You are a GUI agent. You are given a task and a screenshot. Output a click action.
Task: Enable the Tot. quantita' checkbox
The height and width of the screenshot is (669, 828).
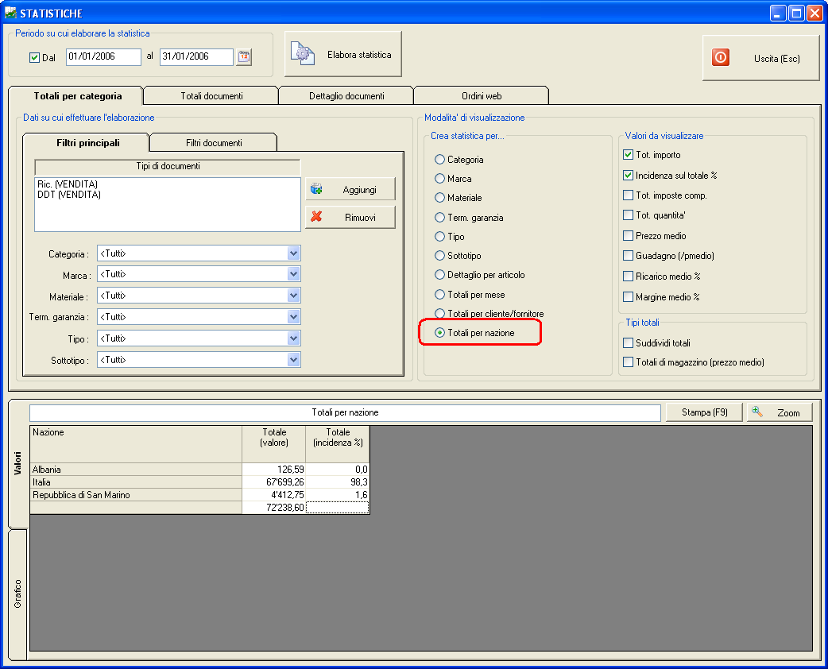pyautogui.click(x=629, y=215)
